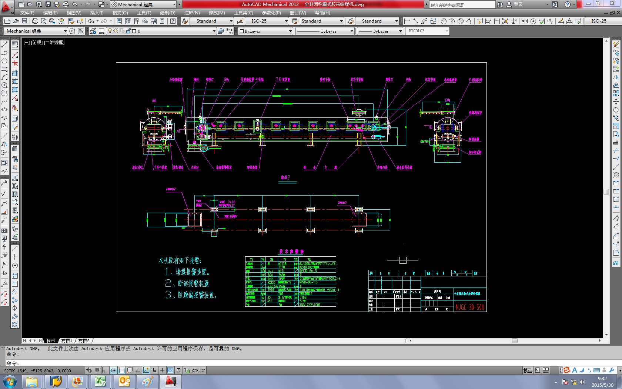Open the Layer Properties Manager icon

click(93, 31)
